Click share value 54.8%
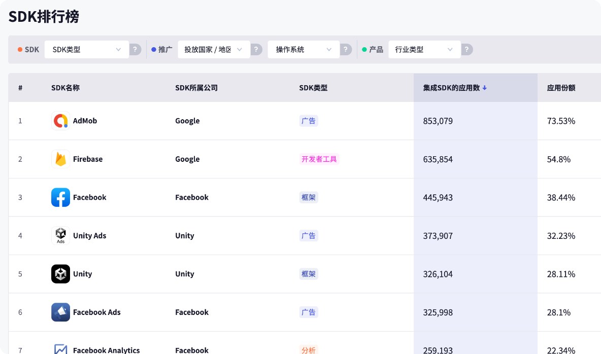The width and height of the screenshot is (601, 354). coord(559,159)
